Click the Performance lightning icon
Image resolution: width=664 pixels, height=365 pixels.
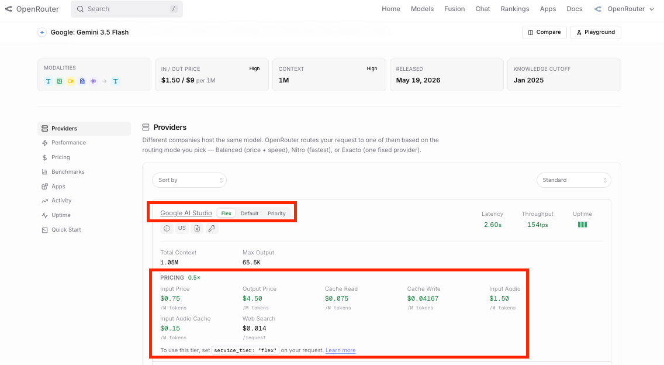coord(44,143)
